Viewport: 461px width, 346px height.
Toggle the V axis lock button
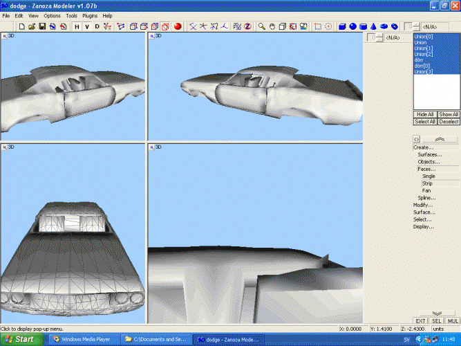pyautogui.click(x=87, y=26)
